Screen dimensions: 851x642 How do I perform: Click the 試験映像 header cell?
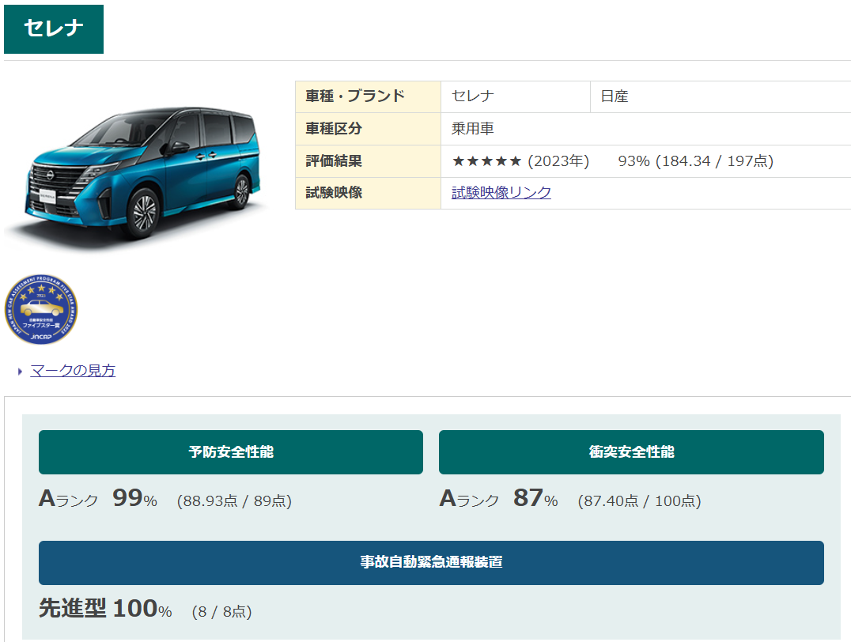point(368,193)
